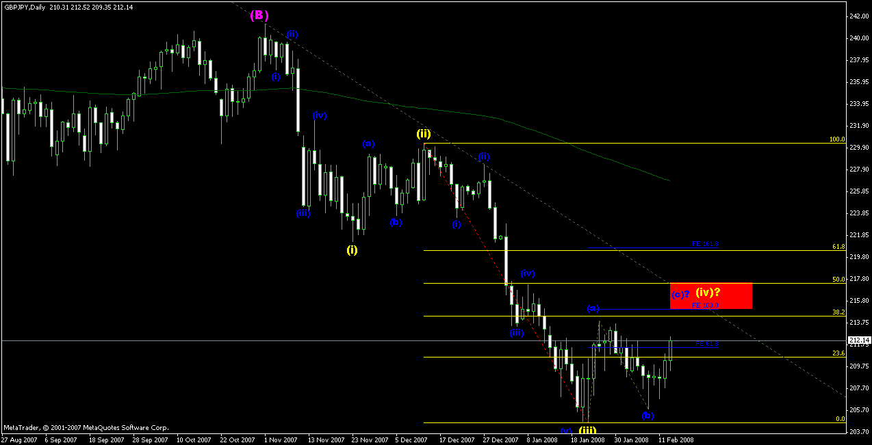Click 27 Aug 2007 on the time axis
Viewport: 872px width, 445px height.
point(19,440)
